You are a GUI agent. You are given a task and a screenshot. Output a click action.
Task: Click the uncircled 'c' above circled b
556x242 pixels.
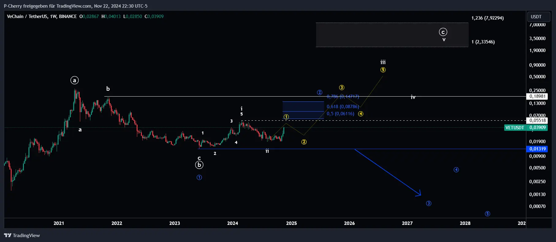pyautogui.click(x=199, y=158)
